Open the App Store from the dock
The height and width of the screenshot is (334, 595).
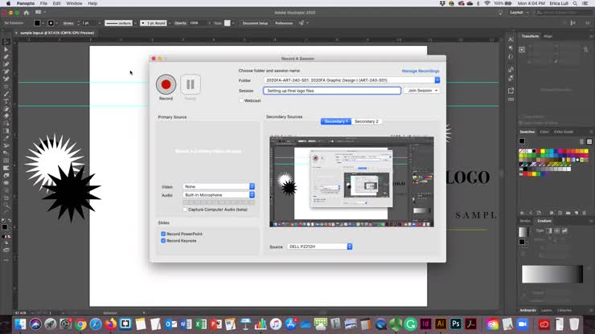click(291, 324)
